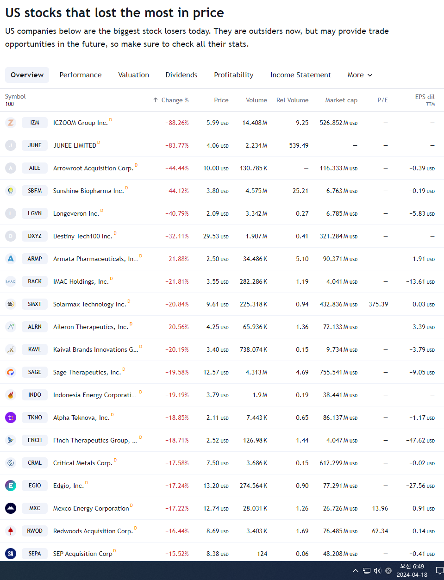Open the Mexco Energy Corporation link
444x580 pixels.
91,508
